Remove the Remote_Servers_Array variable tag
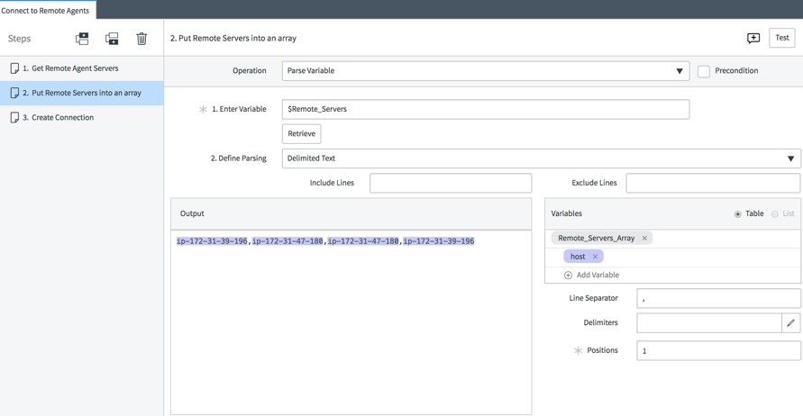The width and height of the screenshot is (803, 416). 644,239
